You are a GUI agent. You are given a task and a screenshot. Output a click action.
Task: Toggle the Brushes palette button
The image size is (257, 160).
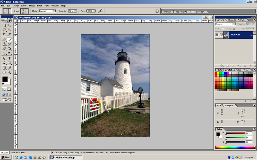pyautogui.click(x=157, y=11)
